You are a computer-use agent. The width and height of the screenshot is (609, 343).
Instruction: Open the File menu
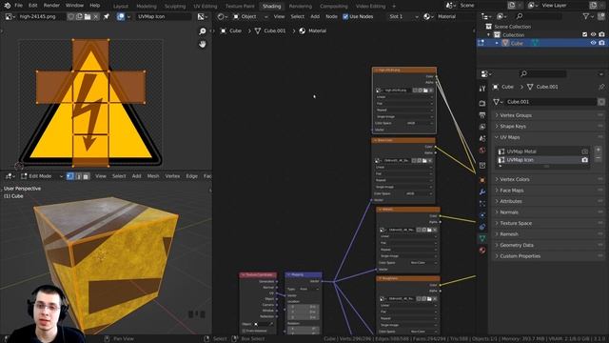point(18,6)
